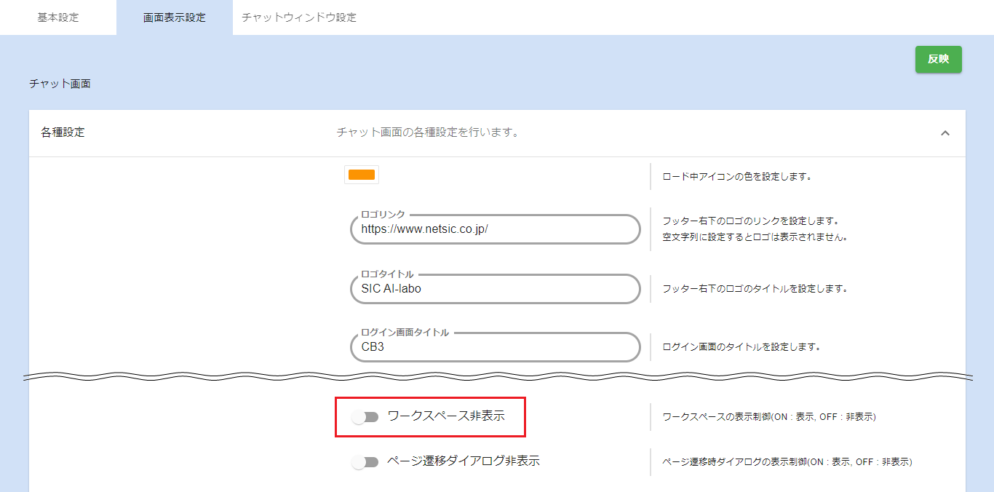Click the ワークスペース非表示 label text
Screen dimensions: 994x492
[446, 416]
